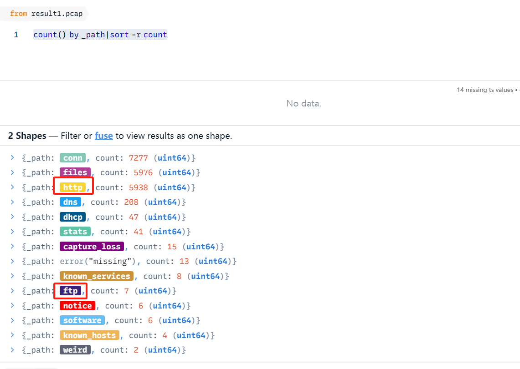Click the 14 missing ts values notice
Image resolution: width=520 pixels, height=369 pixels.
click(x=485, y=90)
